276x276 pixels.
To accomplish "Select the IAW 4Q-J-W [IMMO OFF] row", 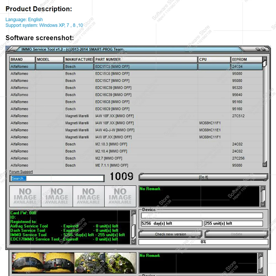I will 136,130.
